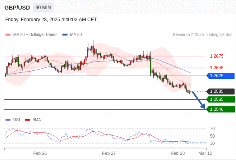Click the Feb 26 date axis label
Screen dimensions: 236x160
tap(40, 153)
